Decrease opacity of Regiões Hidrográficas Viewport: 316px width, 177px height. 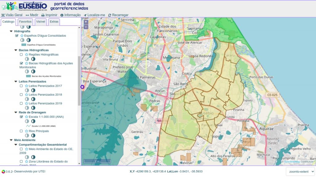pyautogui.click(x=27, y=59)
